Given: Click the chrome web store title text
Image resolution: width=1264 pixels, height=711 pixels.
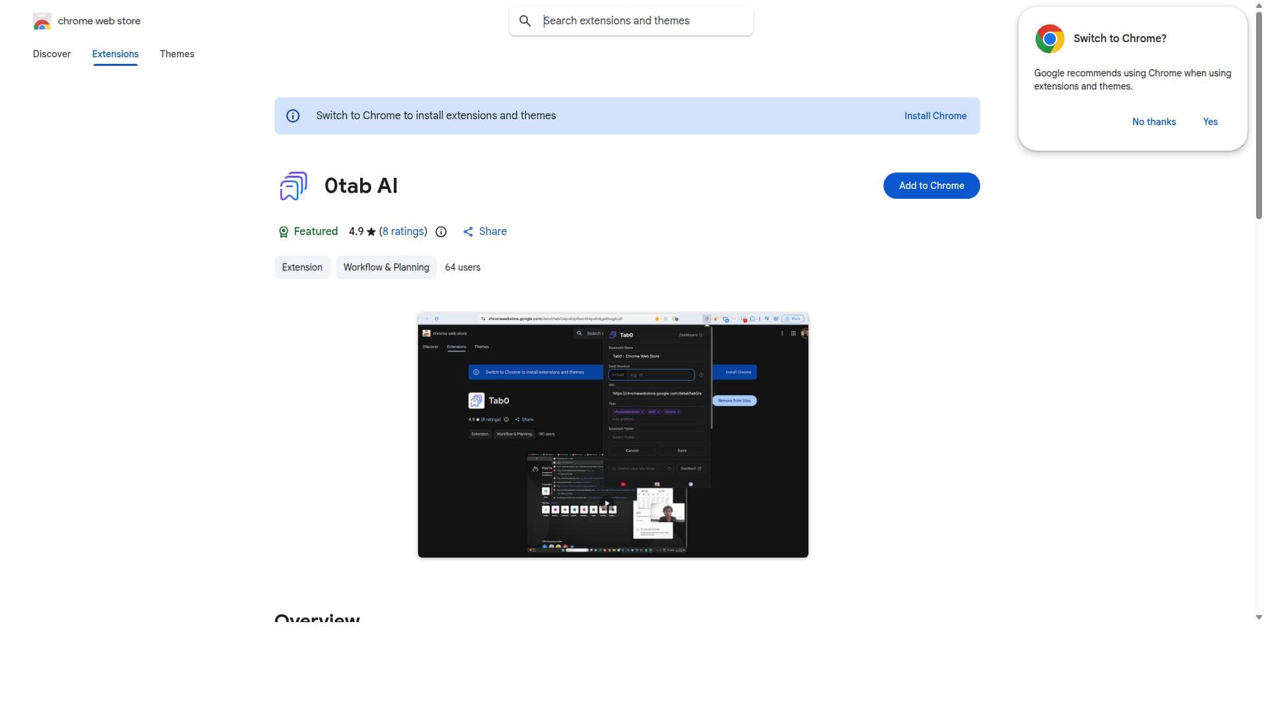Looking at the screenshot, I should (99, 21).
